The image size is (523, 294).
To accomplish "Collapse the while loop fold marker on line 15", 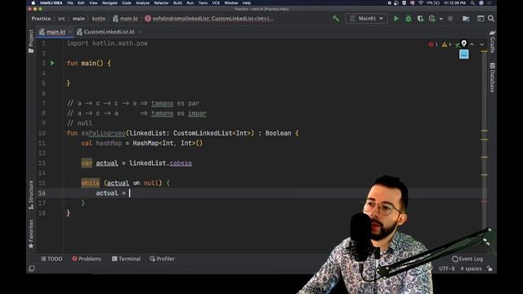I will pyautogui.click(x=64, y=183).
